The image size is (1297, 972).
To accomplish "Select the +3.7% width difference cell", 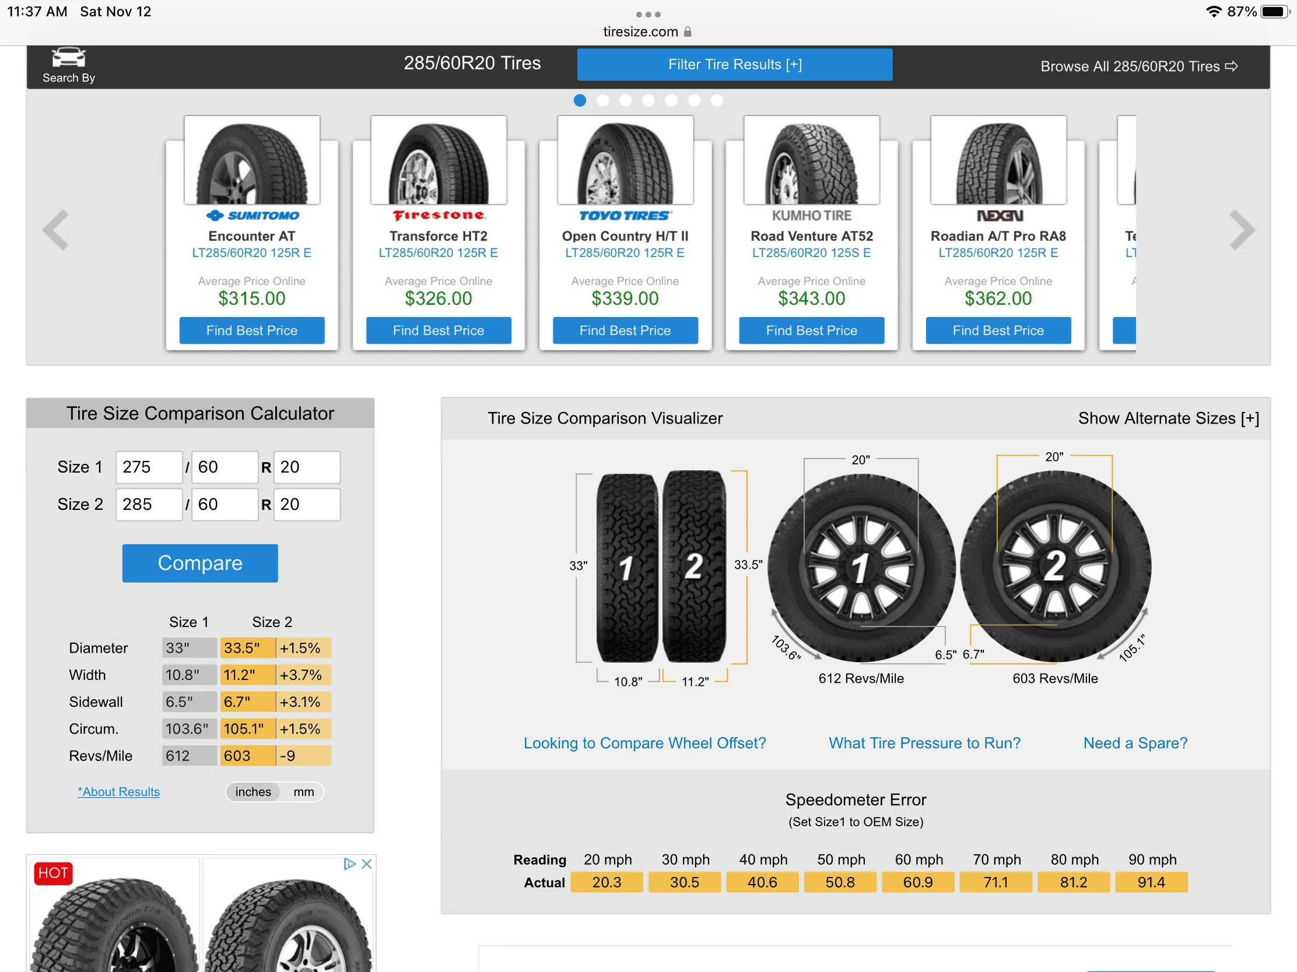I will click(304, 675).
